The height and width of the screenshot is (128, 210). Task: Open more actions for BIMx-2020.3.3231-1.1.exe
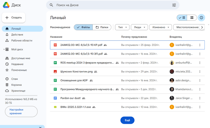tap(200, 107)
